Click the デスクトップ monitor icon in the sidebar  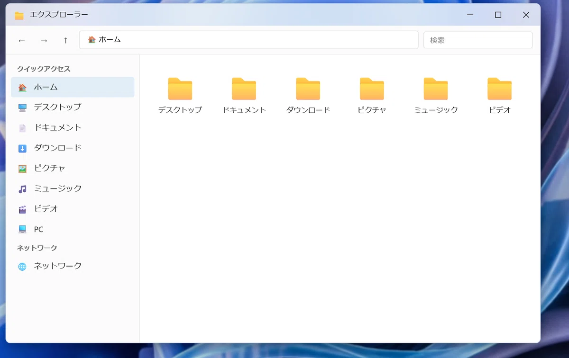22,107
